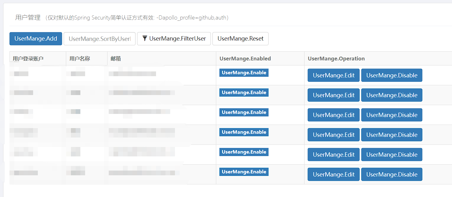Click the 用户管理 page title

pos(28,18)
